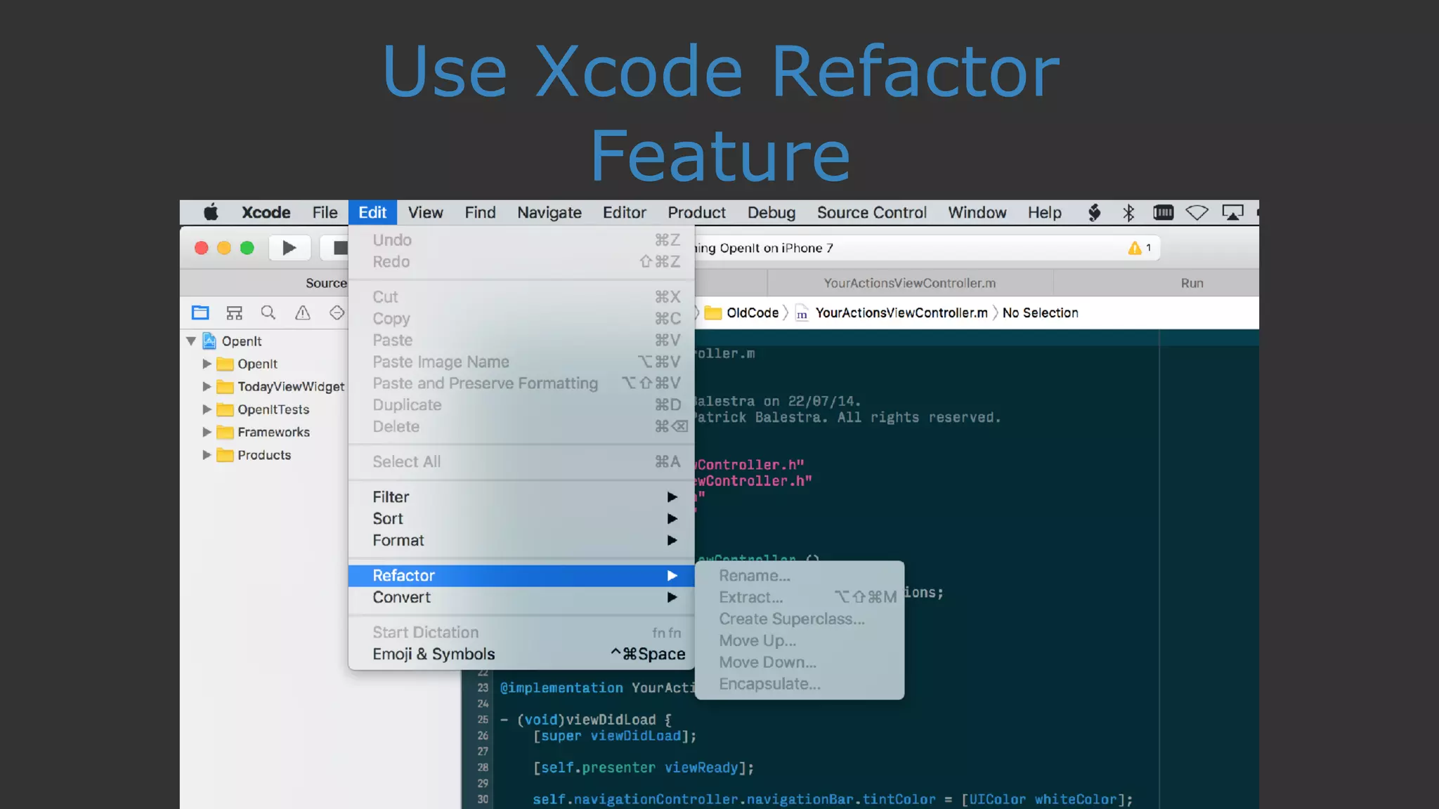Click the AirPlay display menu bar icon
Screen dimensions: 1439x809
tap(1232, 212)
